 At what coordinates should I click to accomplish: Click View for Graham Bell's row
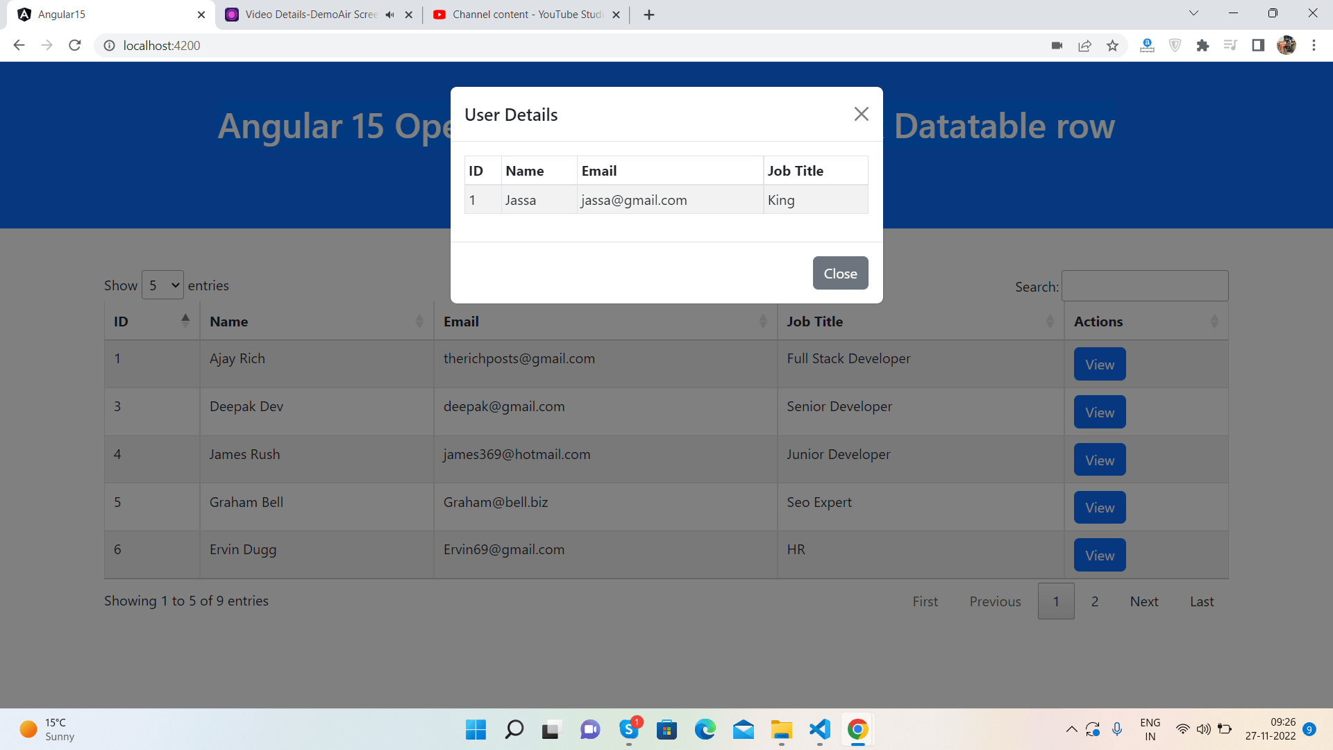click(1099, 507)
